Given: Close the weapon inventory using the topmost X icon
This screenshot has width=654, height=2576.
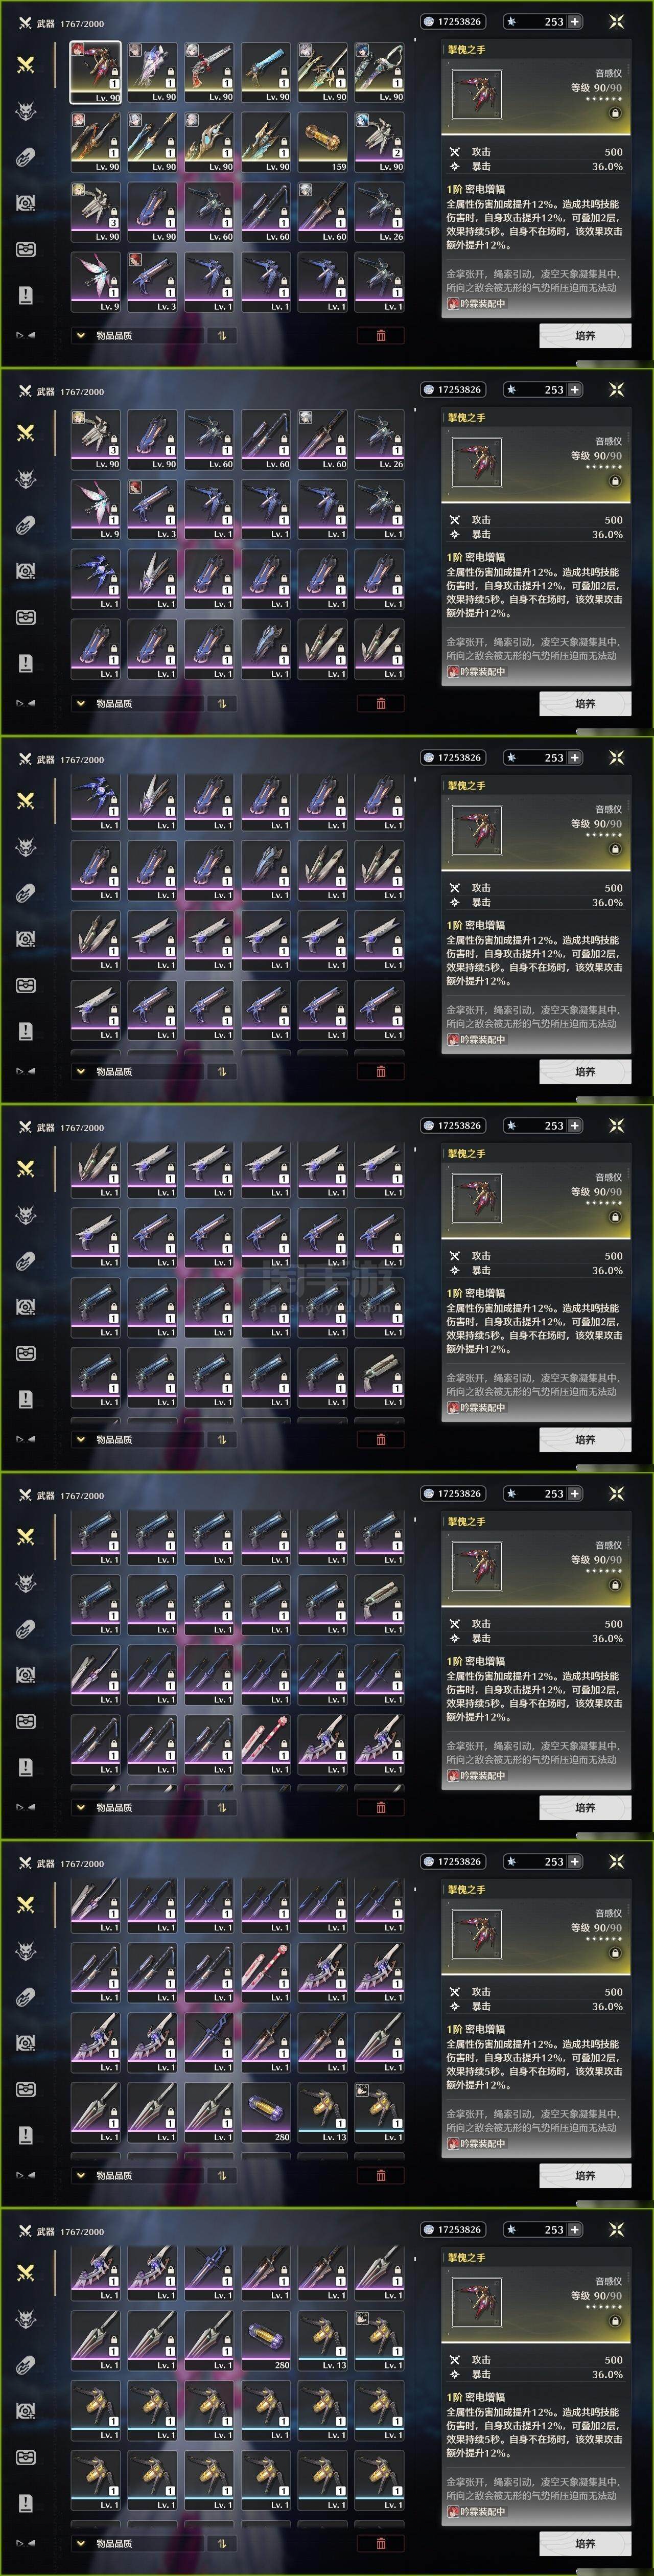Looking at the screenshot, I should tap(616, 21).
